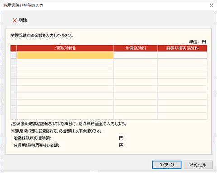217x173 pixels.
Task: Click the third row 旧長期損害保険料 cell
Action: 182,68
